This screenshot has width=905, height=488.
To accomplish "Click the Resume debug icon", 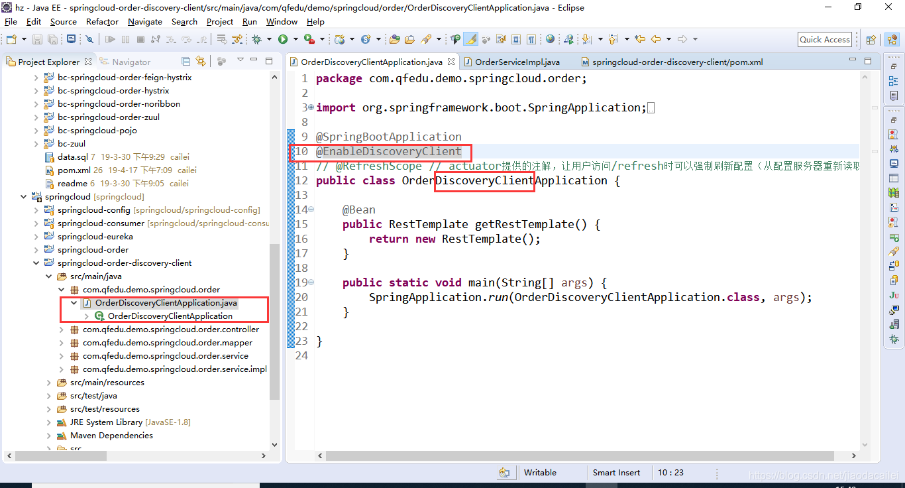I will point(110,39).
